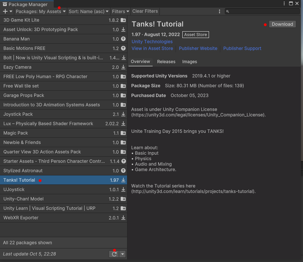The width and height of the screenshot is (303, 262).
Task: Click download icon for WebXR Exporter
Action: (x=123, y=218)
